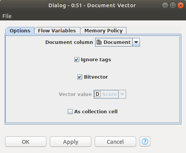Click the D double-type icon beside Score
186x153 pixels.
pos(97,94)
